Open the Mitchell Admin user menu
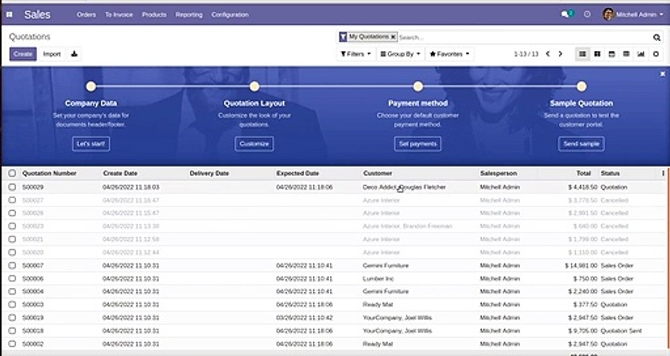670x356 pixels. pyautogui.click(x=633, y=15)
